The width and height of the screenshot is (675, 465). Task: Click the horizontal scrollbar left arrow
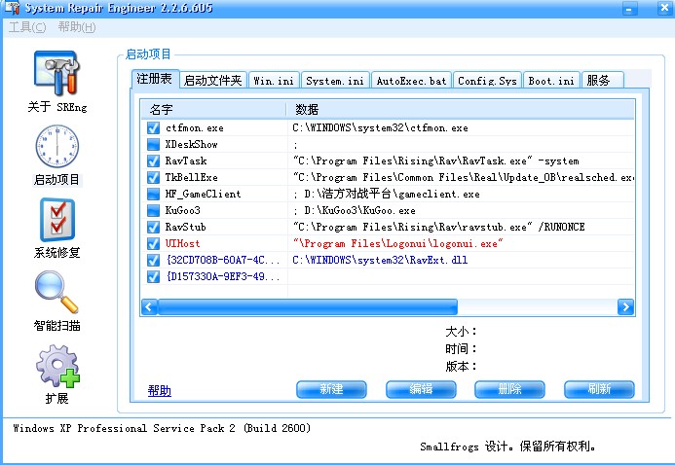click(x=149, y=306)
